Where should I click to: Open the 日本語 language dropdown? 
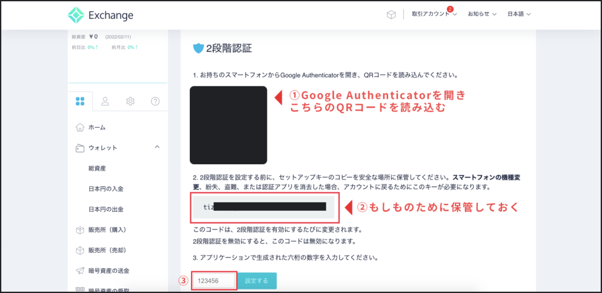click(520, 15)
